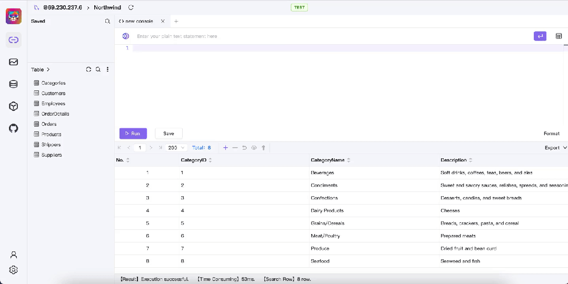
Task: Click the AI assistant circle icon
Action: pos(126,36)
